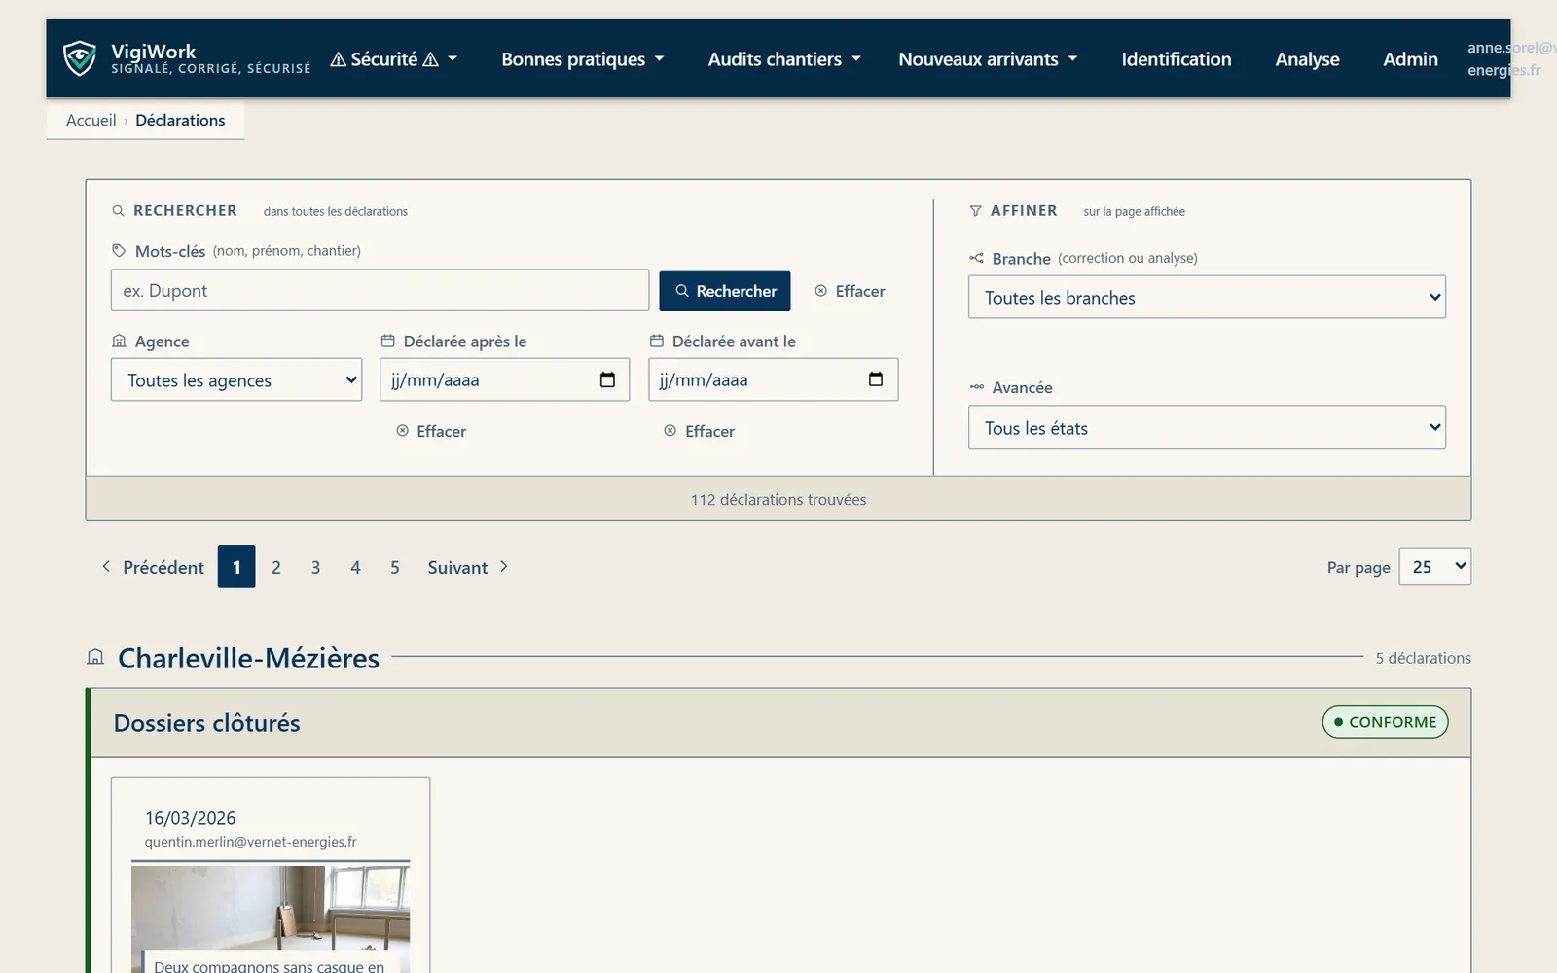Click the 16/03/2026 declaration date
The width and height of the screenshot is (1557, 973).
point(190,818)
